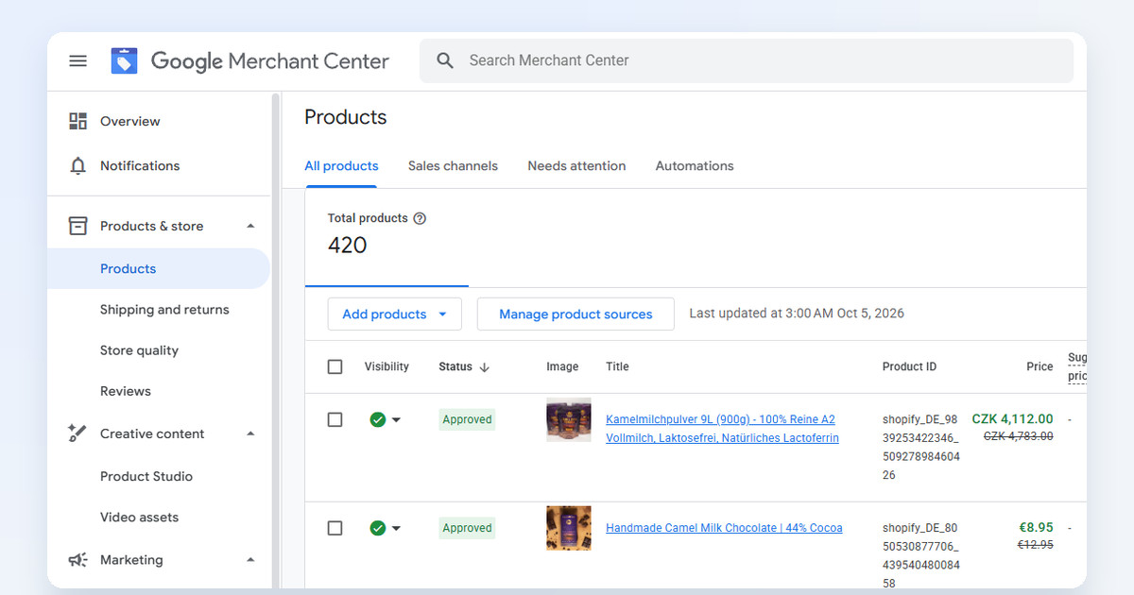Click the Price column header

tap(1039, 366)
